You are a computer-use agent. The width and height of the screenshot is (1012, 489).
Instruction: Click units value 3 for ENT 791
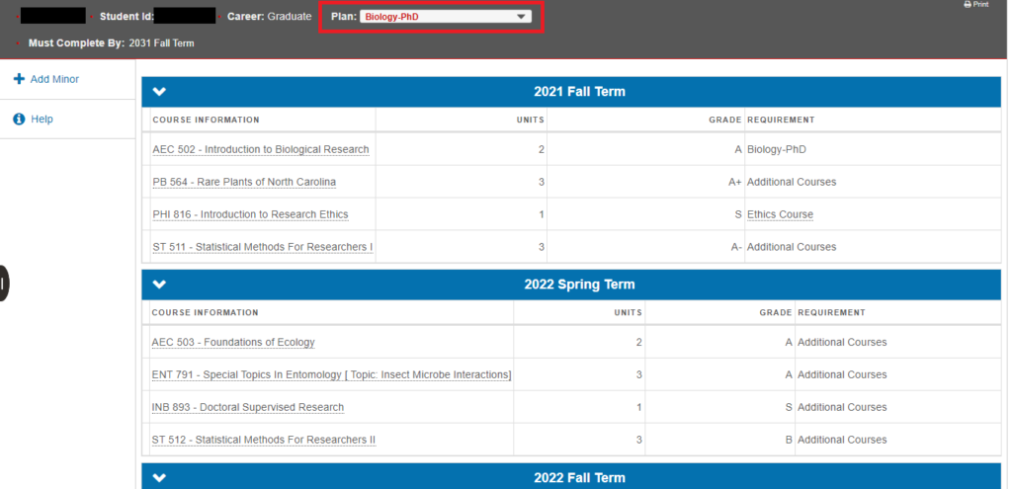pos(639,374)
